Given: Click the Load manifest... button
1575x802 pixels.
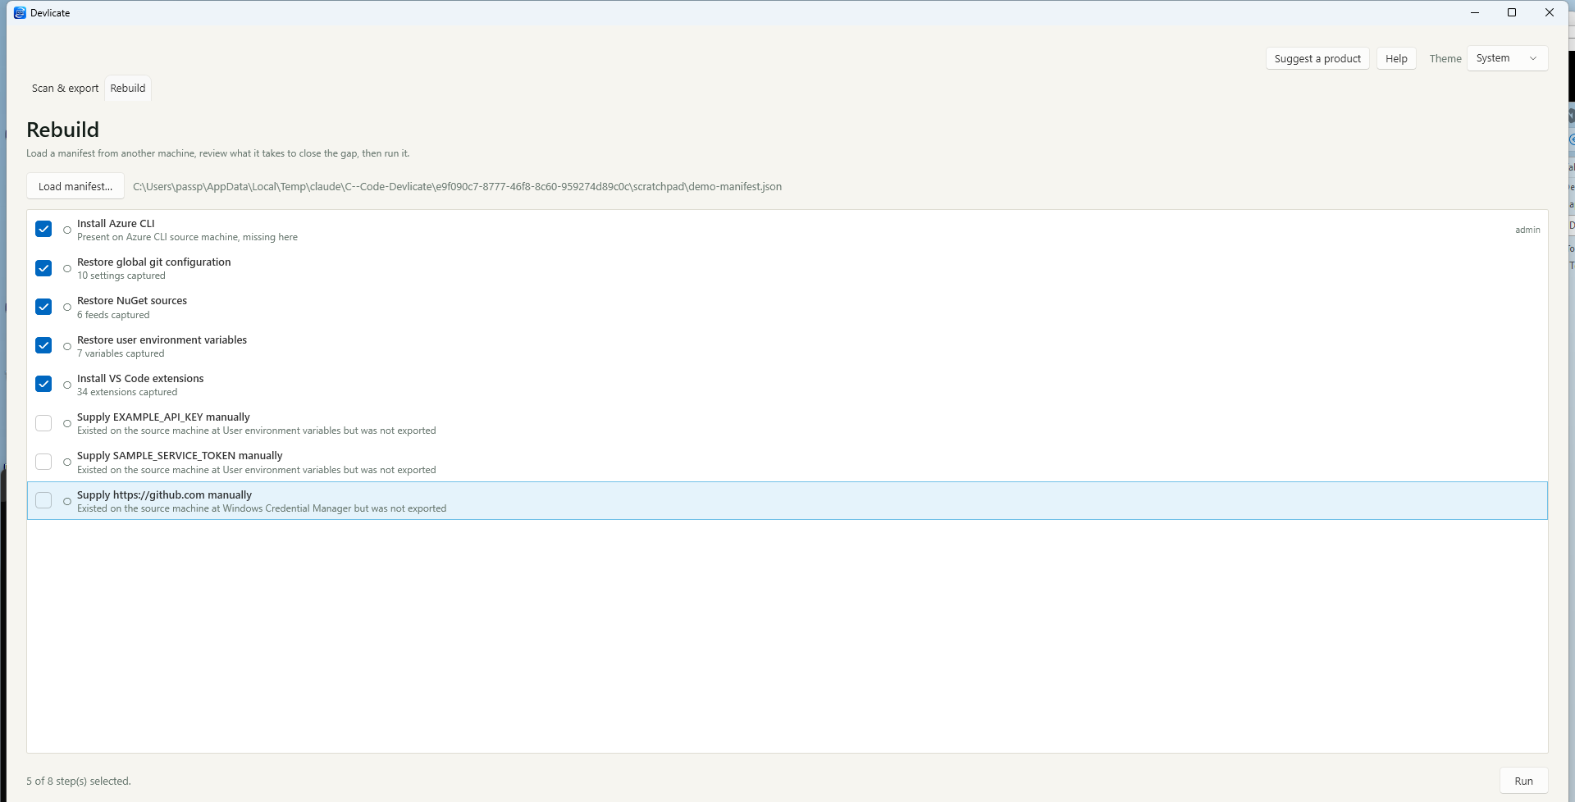Looking at the screenshot, I should click(75, 186).
